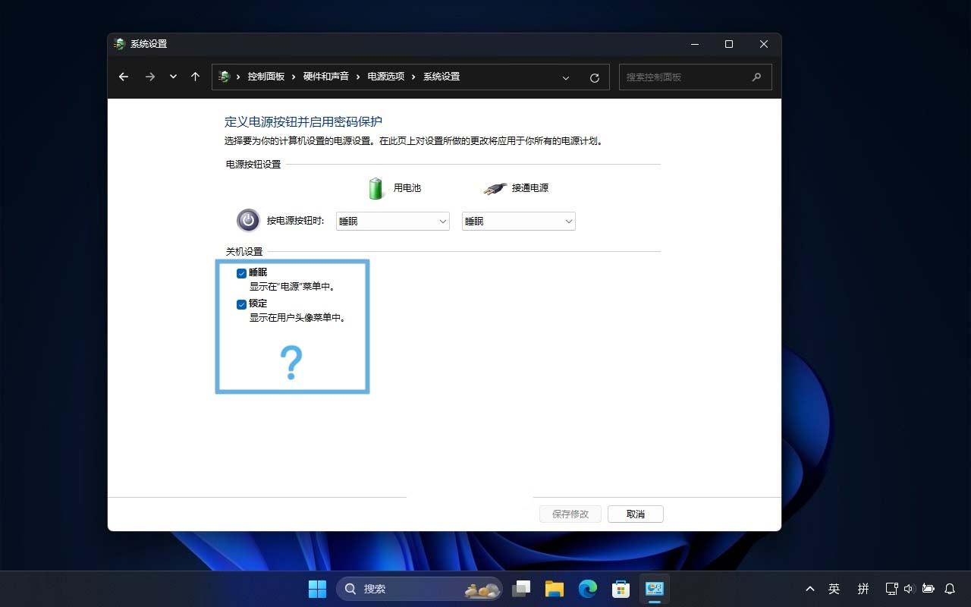Click the up arrow to go one level up

[x=195, y=77]
